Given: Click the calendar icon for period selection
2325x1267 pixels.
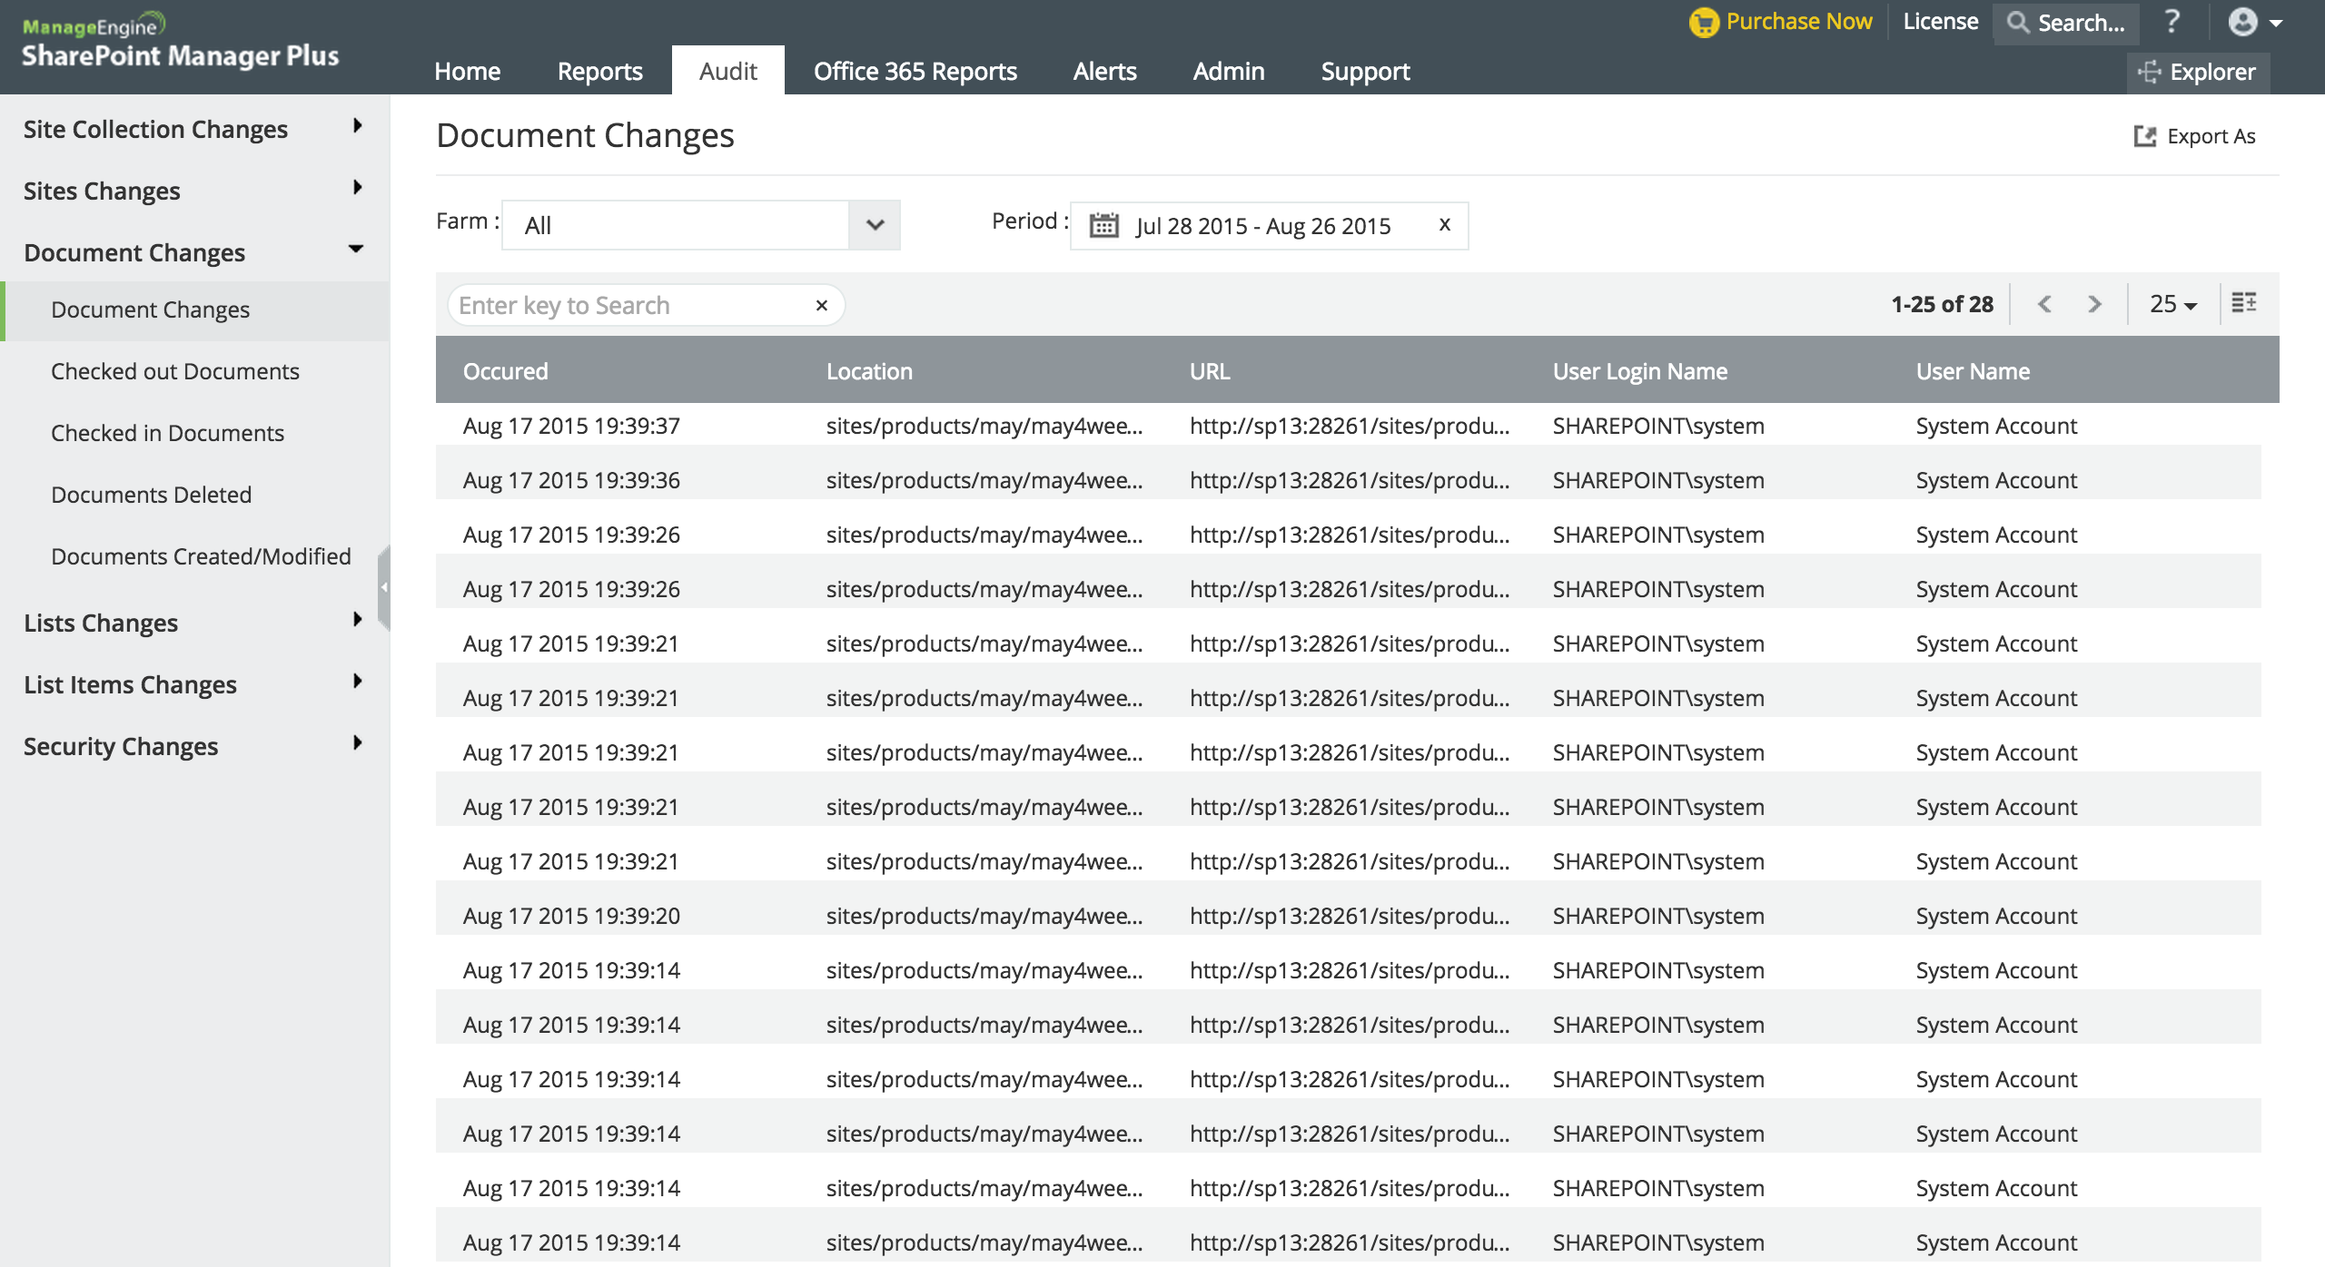Looking at the screenshot, I should click(1103, 223).
